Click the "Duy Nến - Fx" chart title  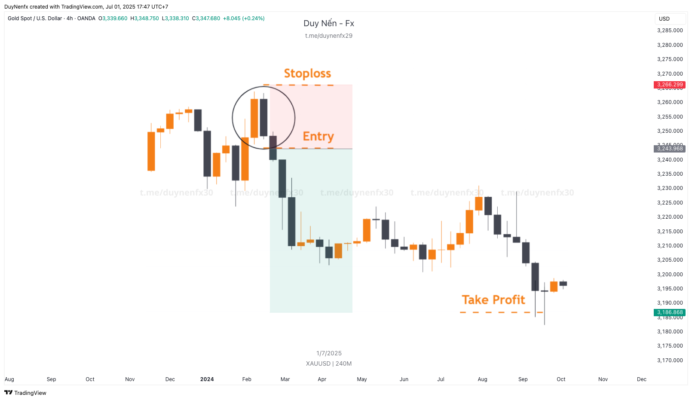click(328, 23)
